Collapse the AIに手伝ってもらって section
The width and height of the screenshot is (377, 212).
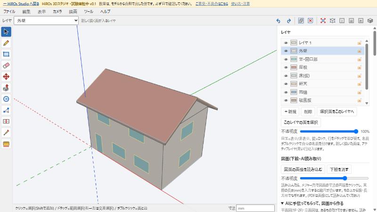[x=312, y=204]
